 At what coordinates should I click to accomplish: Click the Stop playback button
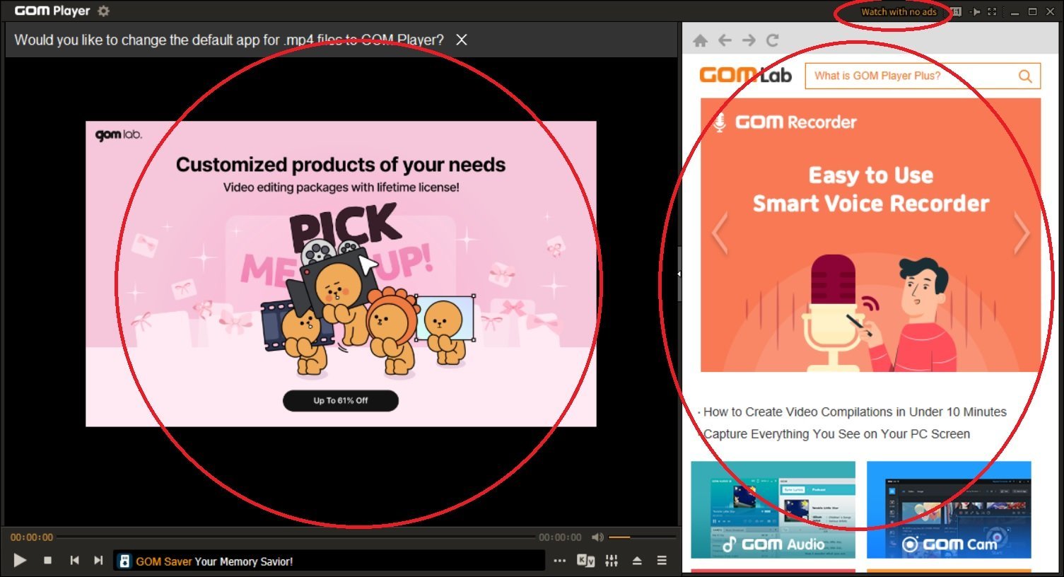47,561
